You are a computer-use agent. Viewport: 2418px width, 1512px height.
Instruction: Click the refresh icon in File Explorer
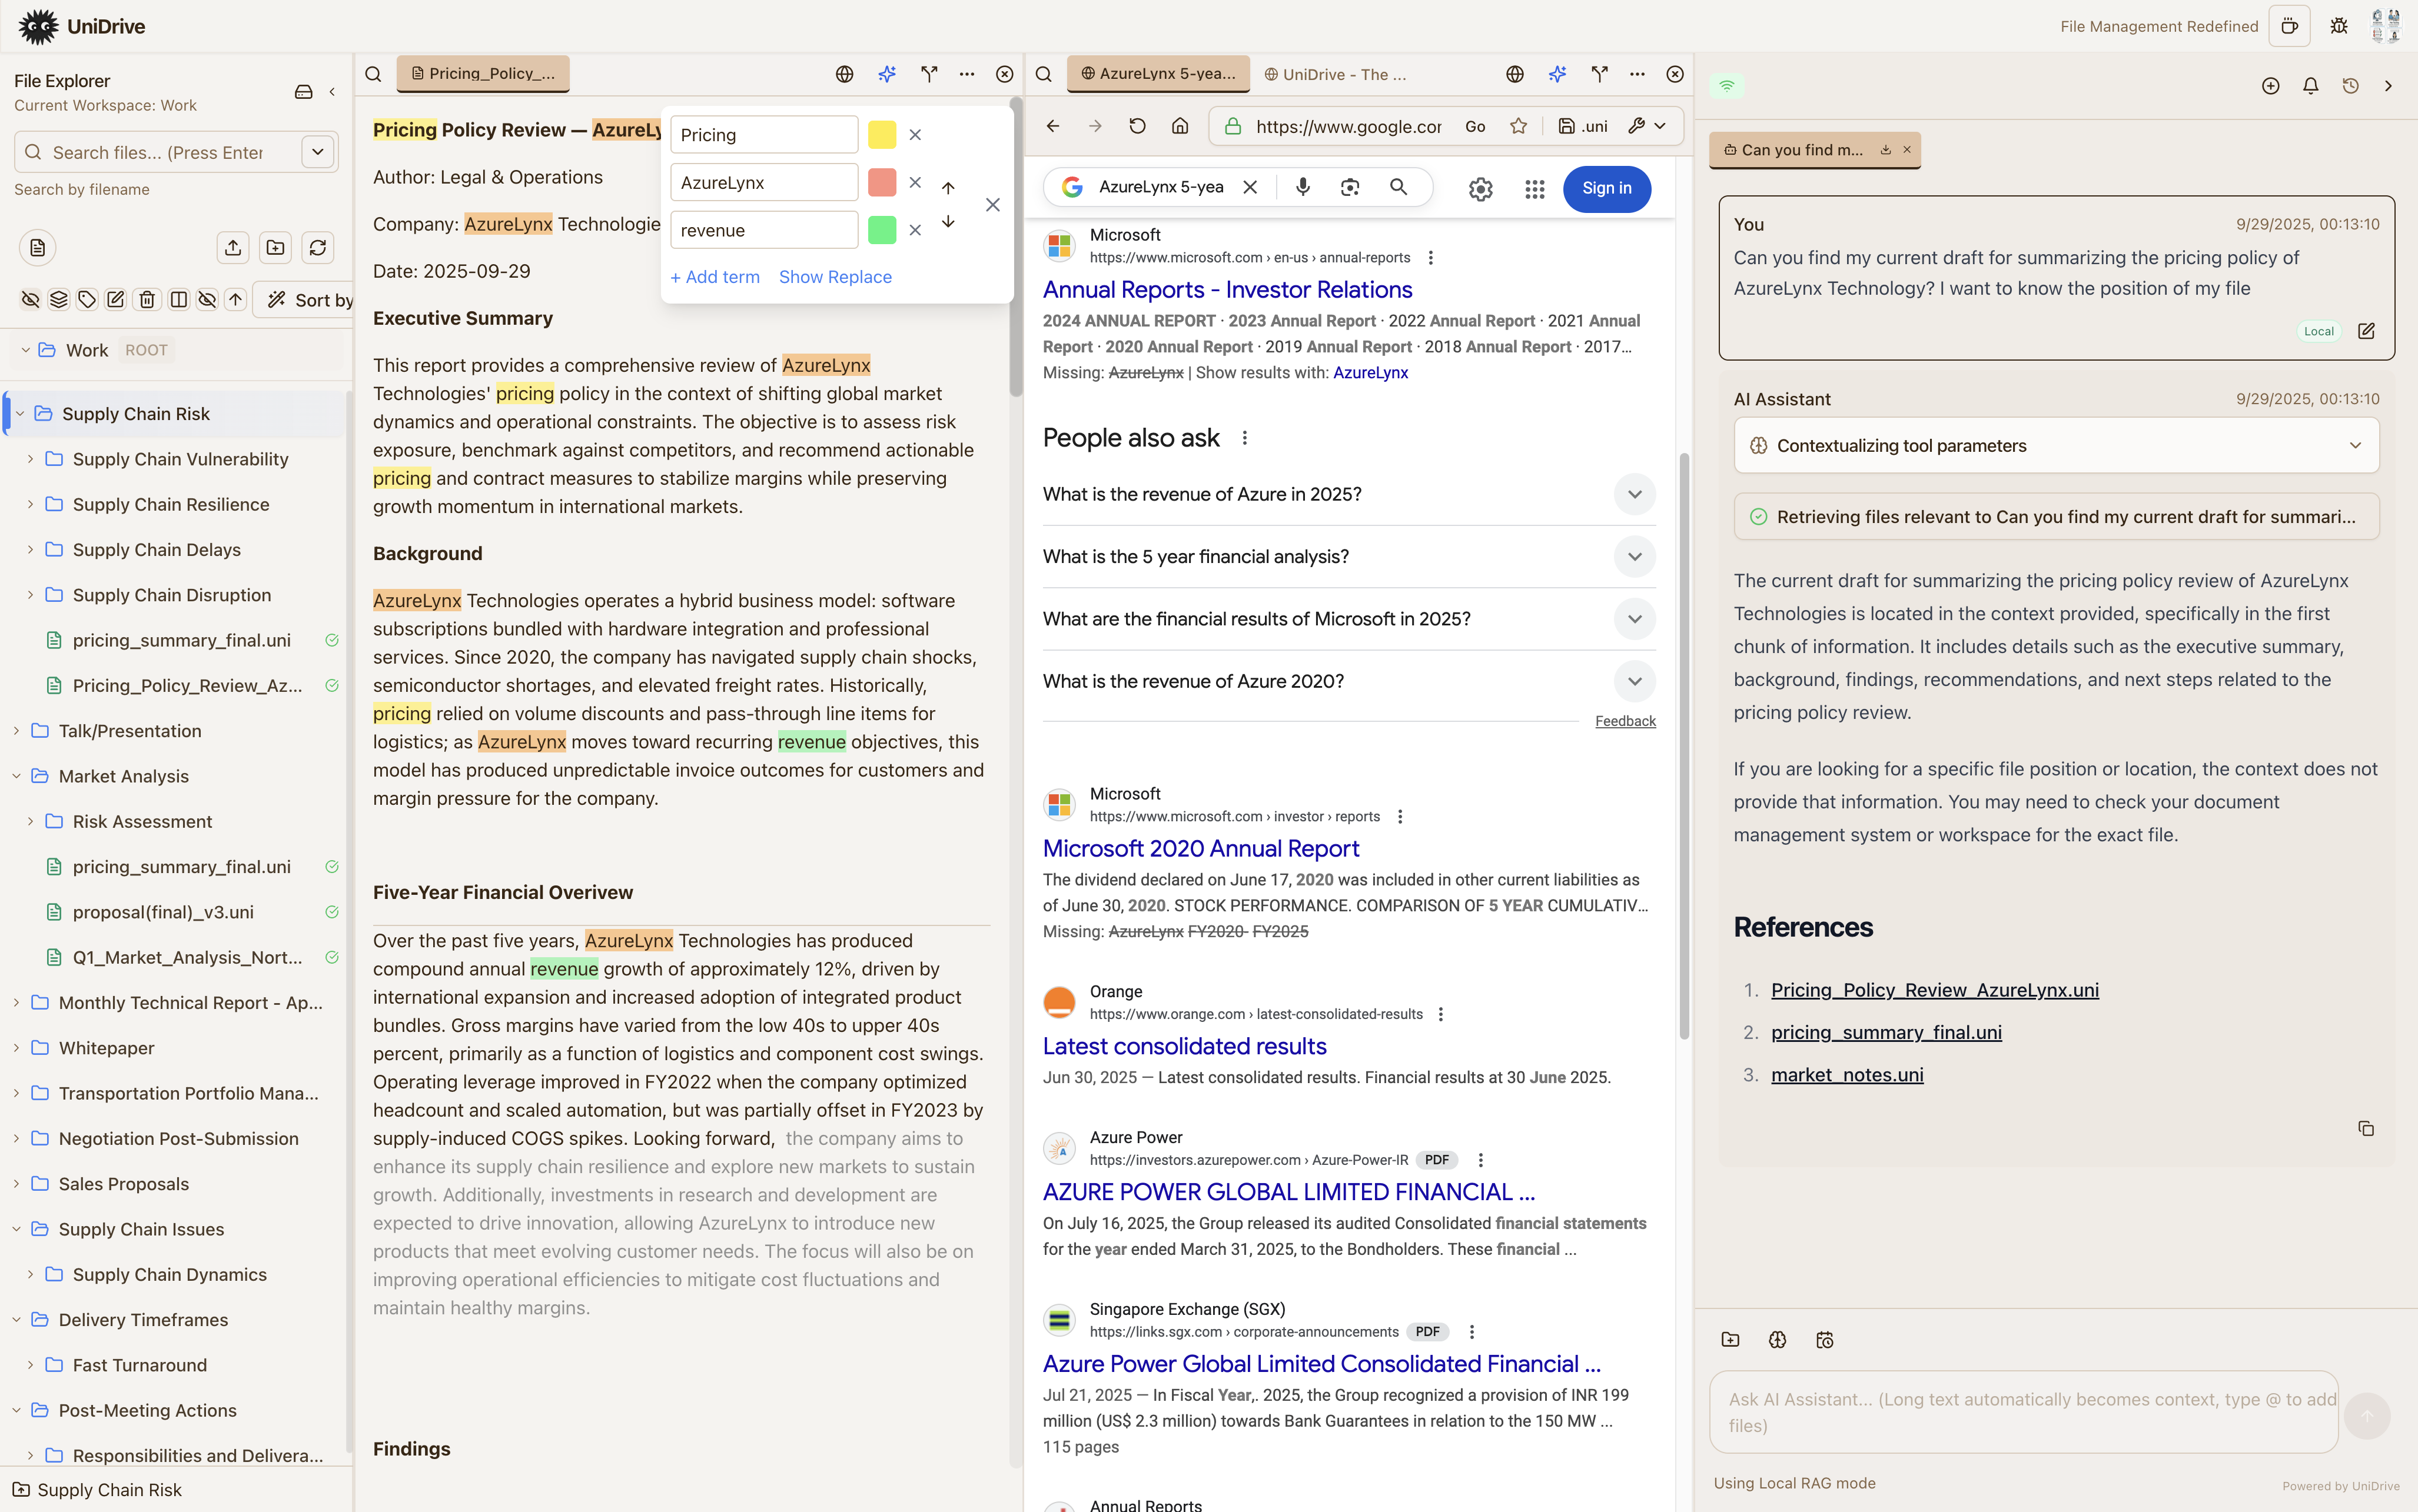click(x=318, y=248)
